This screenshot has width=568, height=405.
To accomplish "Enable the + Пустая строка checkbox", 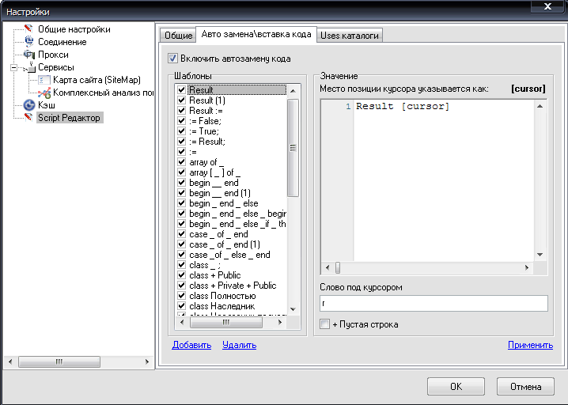I will pos(324,324).
